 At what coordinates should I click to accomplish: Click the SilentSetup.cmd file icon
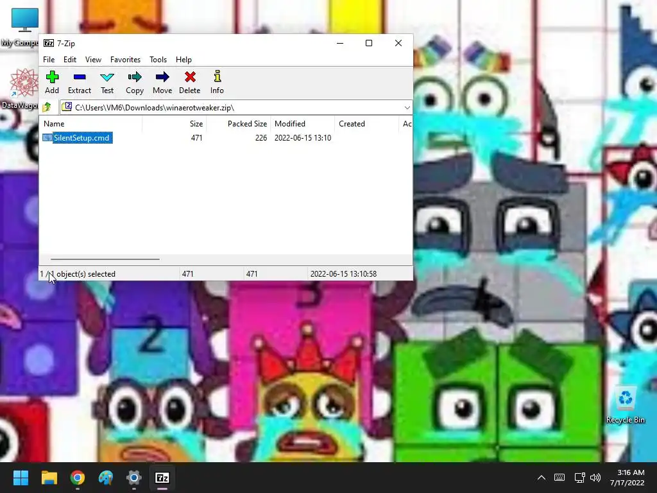47,138
